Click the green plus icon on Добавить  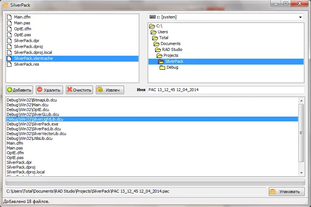pyautogui.click(x=10, y=90)
